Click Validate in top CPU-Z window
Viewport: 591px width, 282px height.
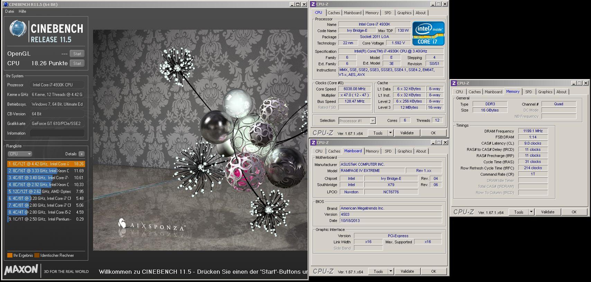coord(407,133)
